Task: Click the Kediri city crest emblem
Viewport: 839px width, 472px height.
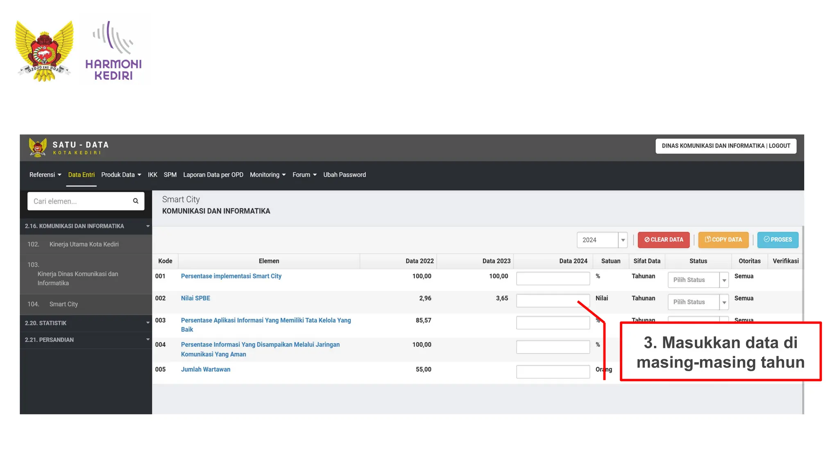Action: point(44,51)
